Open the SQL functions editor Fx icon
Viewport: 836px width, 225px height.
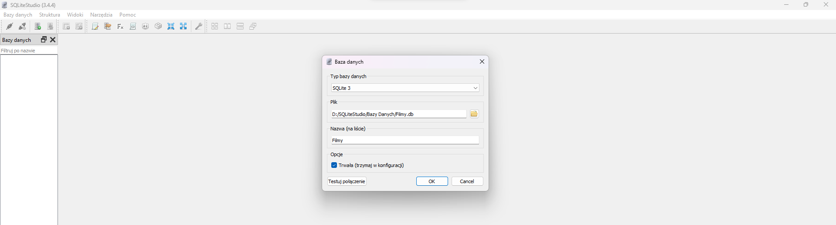pos(120,27)
